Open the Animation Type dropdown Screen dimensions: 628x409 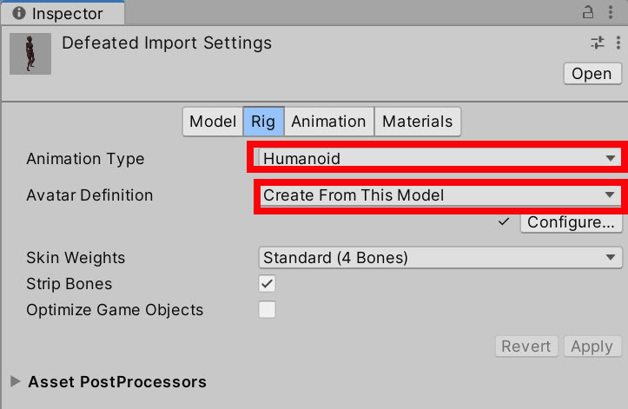(440, 158)
